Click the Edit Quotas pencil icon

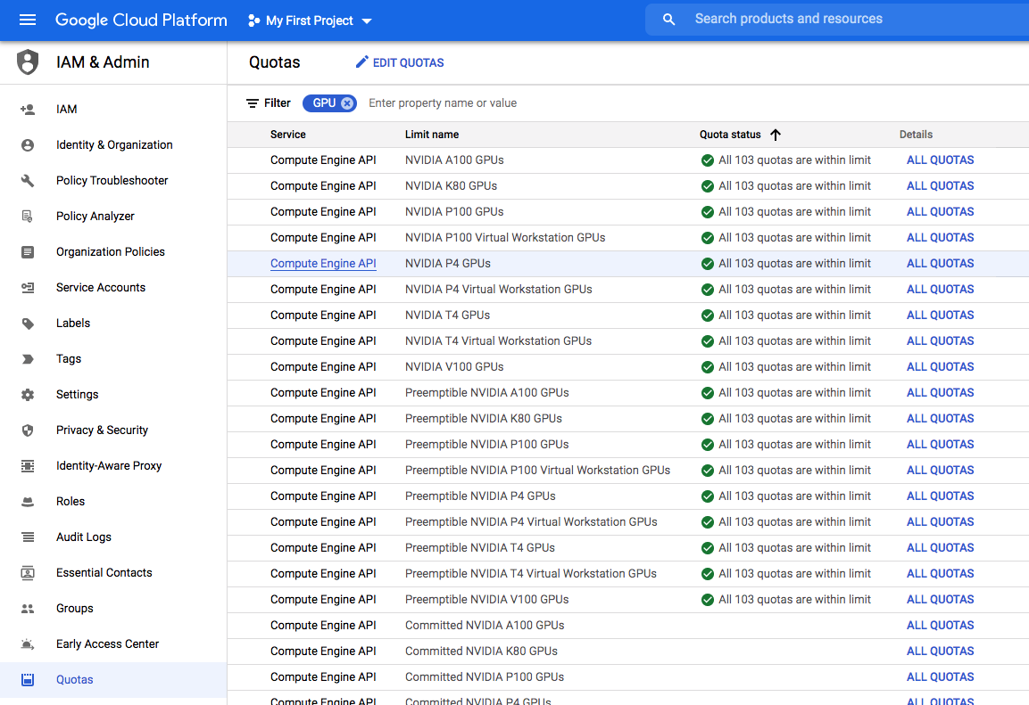[361, 62]
